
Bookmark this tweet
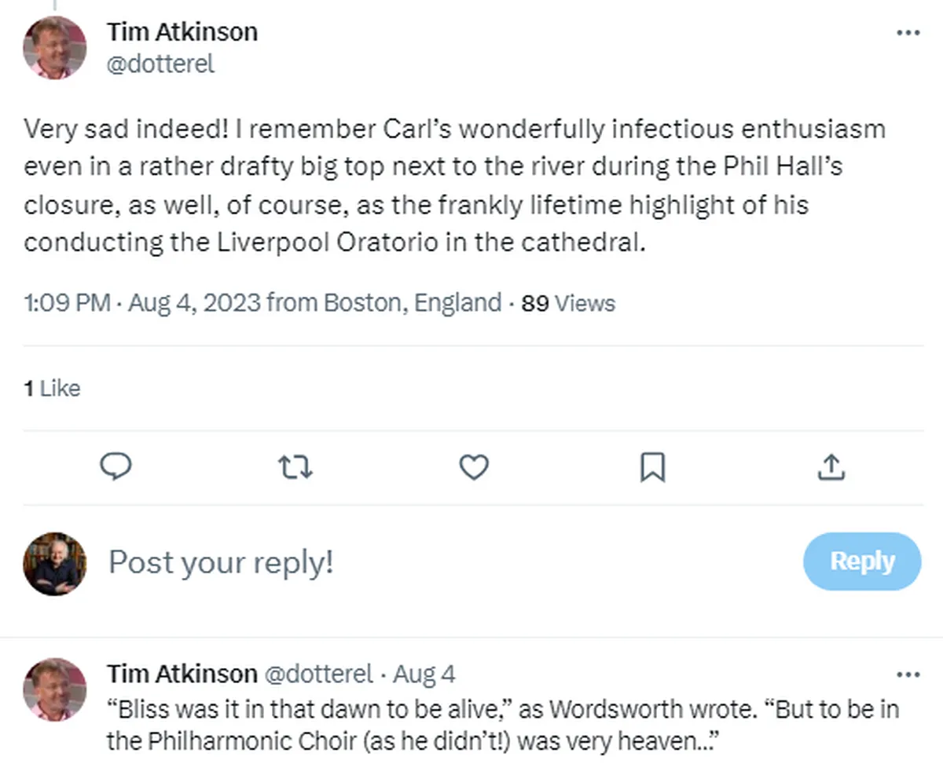651,466
